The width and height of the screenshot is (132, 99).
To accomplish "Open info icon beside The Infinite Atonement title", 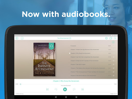I will (x=70, y=38).
